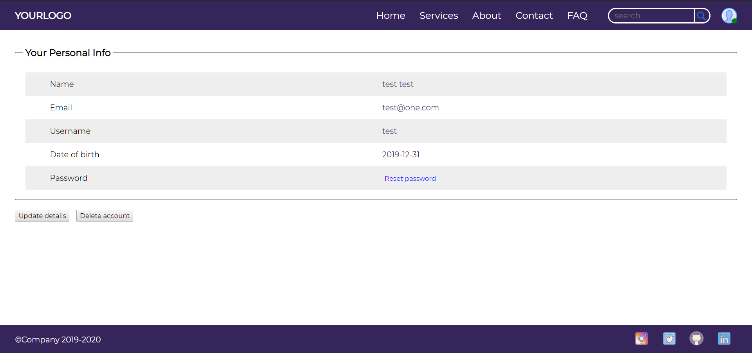Open the Twitter footer icon
Screen dimensions: 752x353
669,339
